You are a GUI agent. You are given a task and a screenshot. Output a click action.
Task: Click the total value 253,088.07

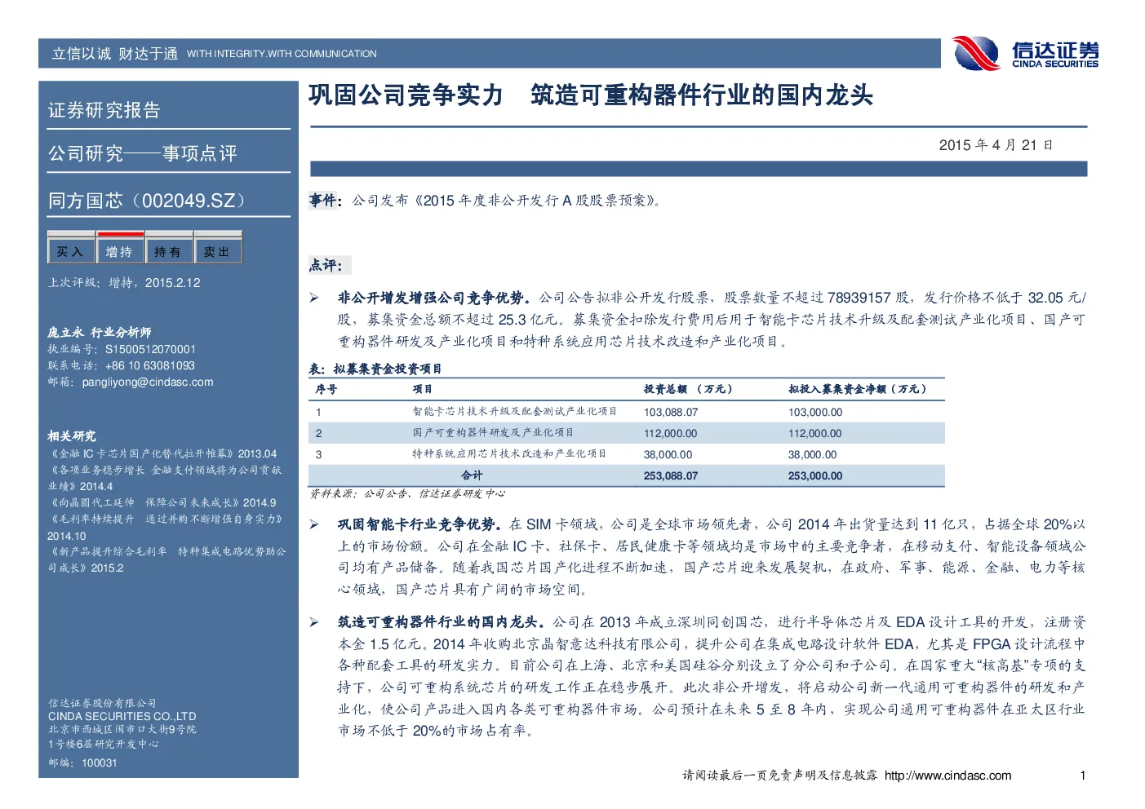click(x=671, y=475)
